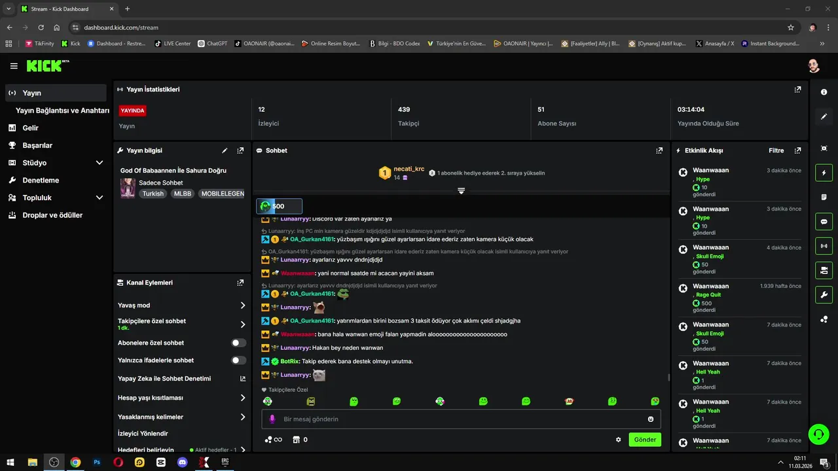Open chat settings gear icon
The width and height of the screenshot is (838, 471).
click(x=618, y=440)
